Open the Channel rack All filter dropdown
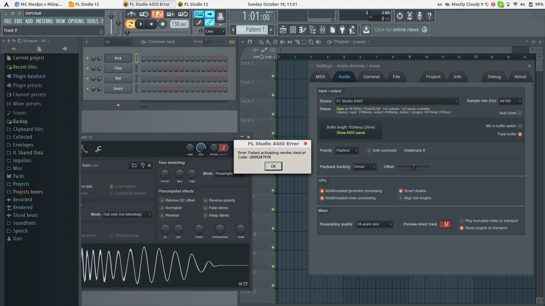545x306 pixels. [x=118, y=42]
